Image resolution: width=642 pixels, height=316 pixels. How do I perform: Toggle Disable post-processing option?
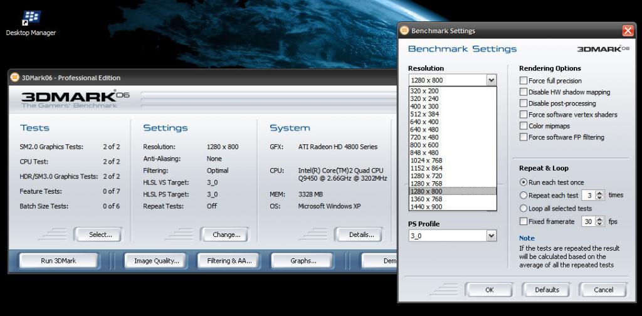coord(524,103)
